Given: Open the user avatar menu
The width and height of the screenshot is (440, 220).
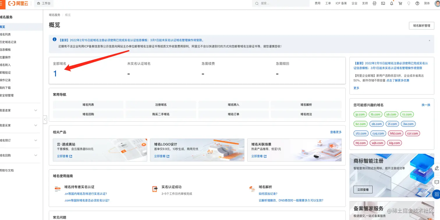Looking at the screenshot, I should coord(437,3).
